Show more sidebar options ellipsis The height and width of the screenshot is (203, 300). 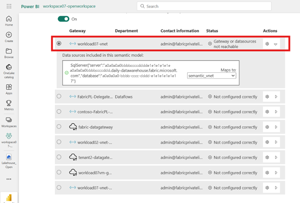(9, 179)
